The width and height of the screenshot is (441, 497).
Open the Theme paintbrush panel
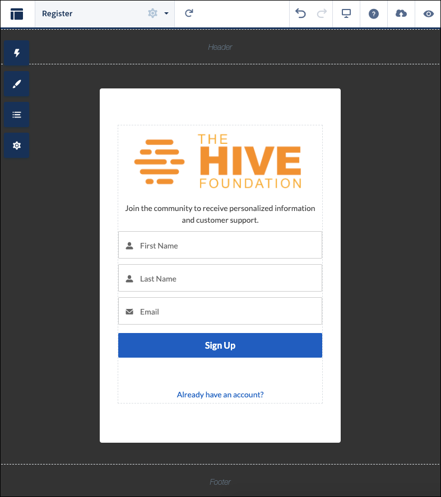[17, 84]
